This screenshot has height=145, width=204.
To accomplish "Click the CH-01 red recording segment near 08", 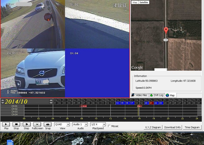I will tap(83, 106).
